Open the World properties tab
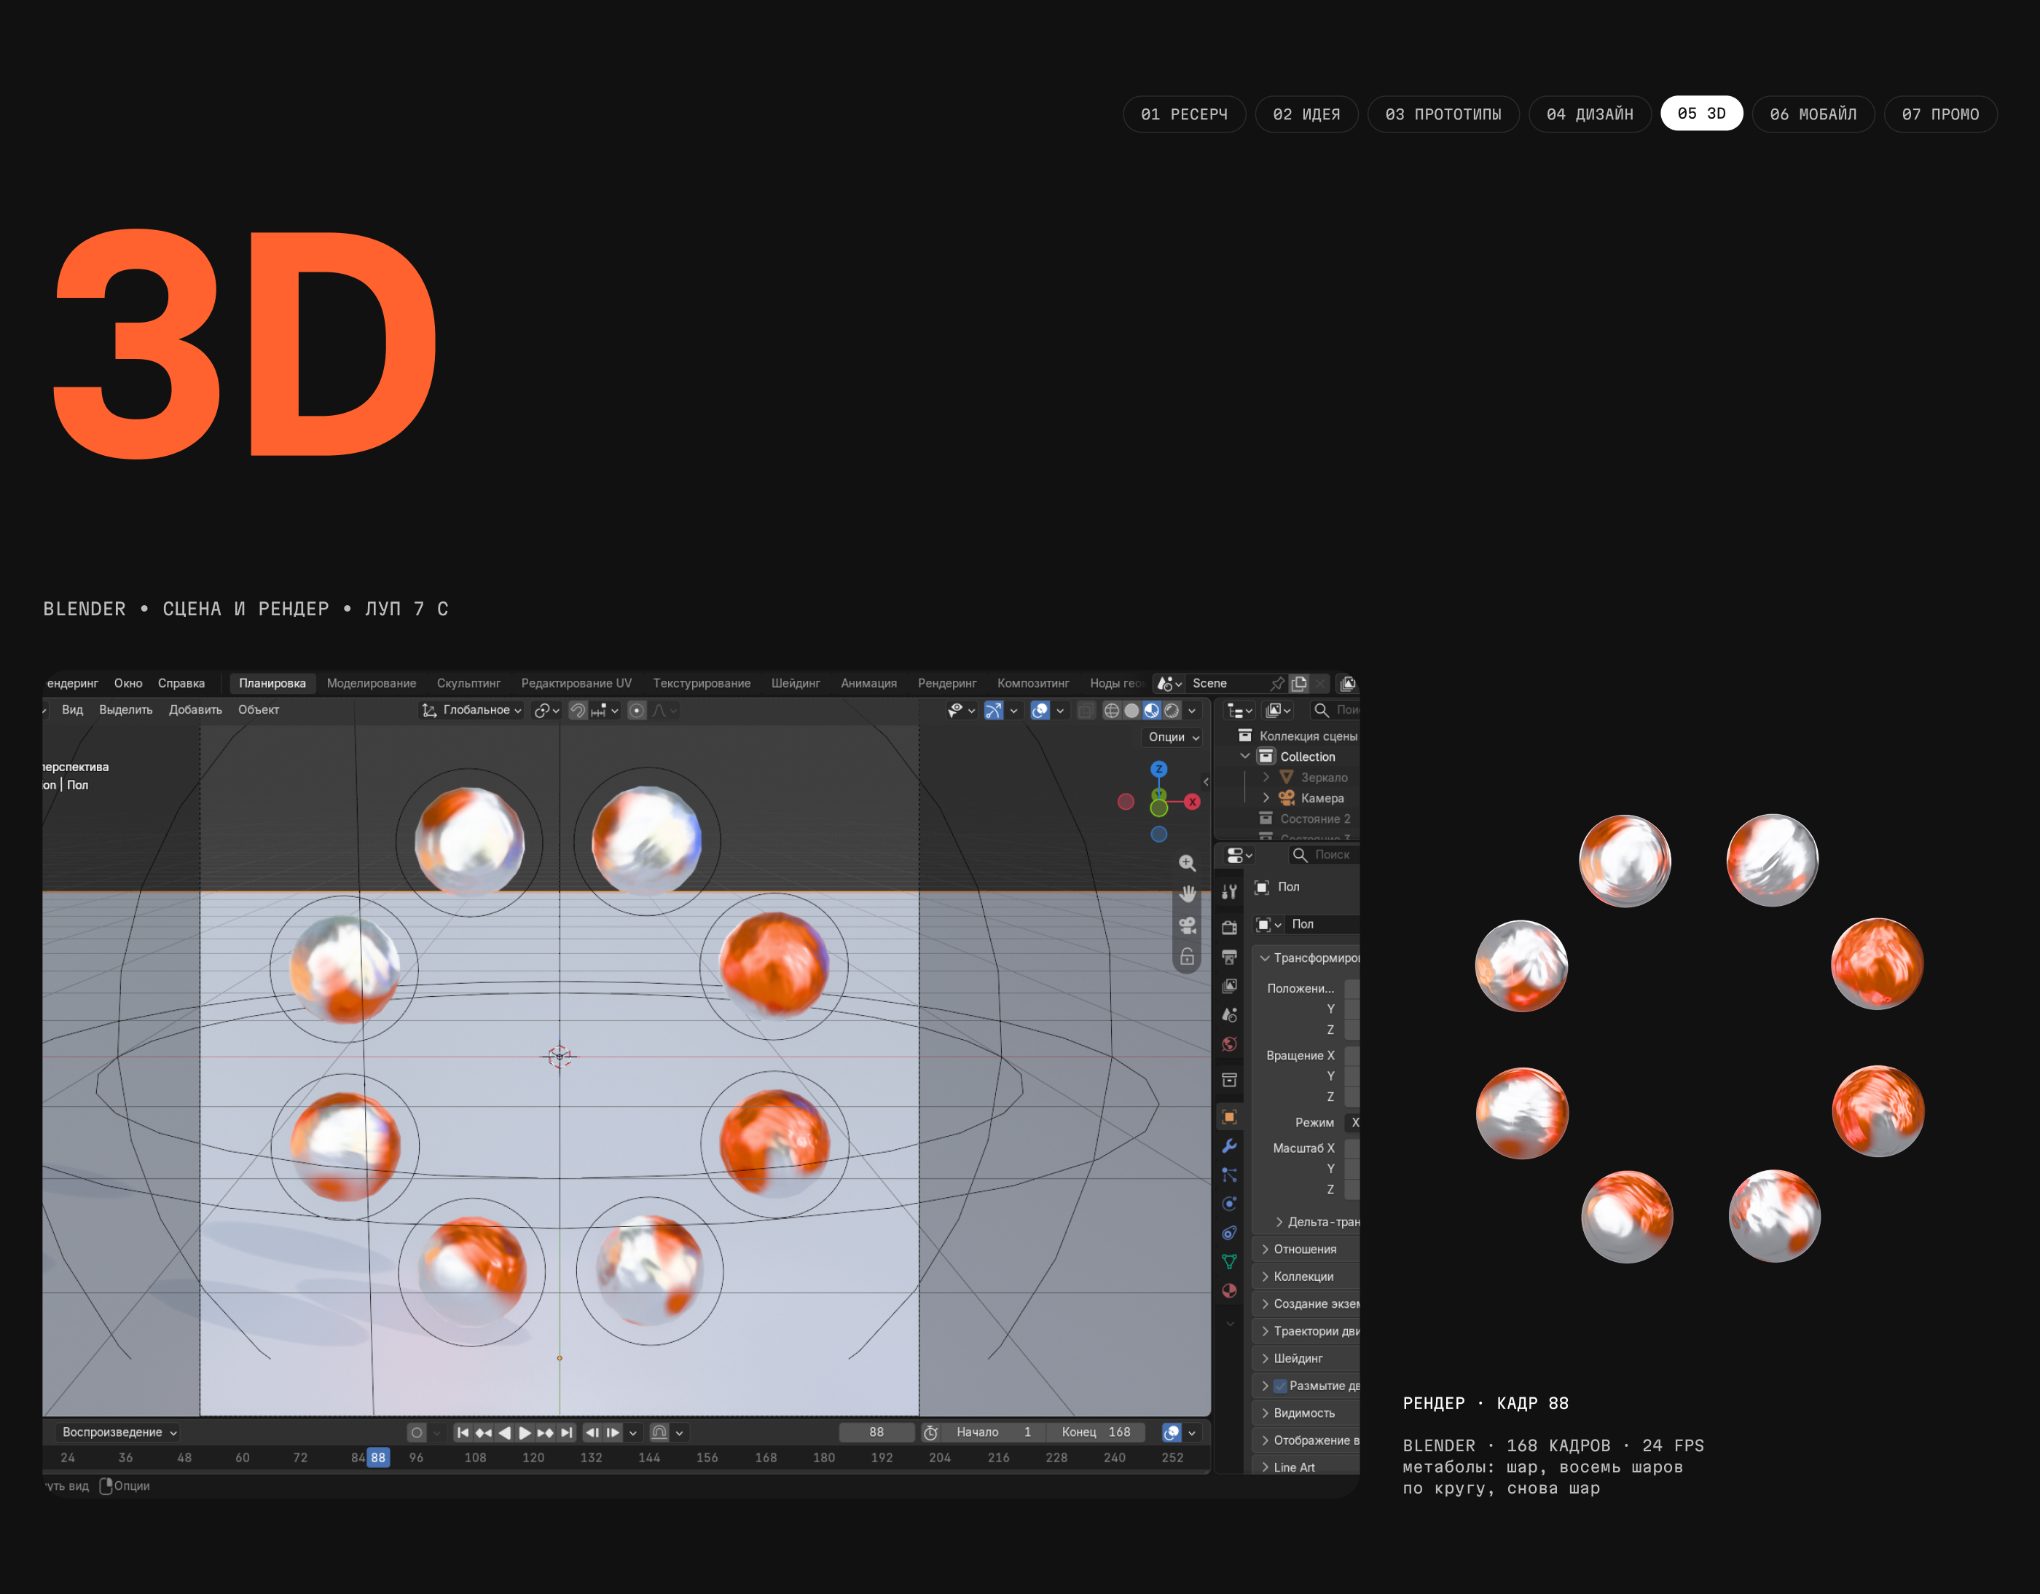The image size is (2040, 1594). pyautogui.click(x=1229, y=1044)
